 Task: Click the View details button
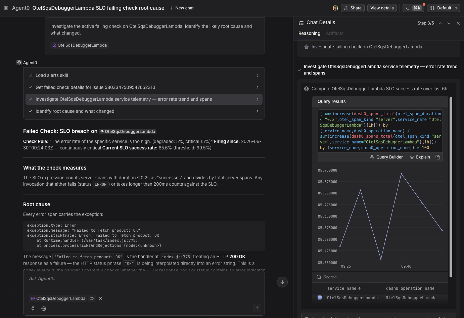(x=382, y=8)
